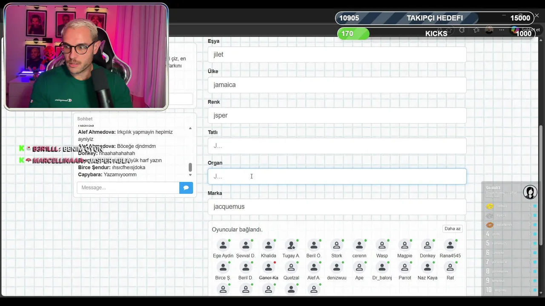The height and width of the screenshot is (306, 545).
Task: Click the Naz Kaya player avatar
Action: tap(427, 267)
